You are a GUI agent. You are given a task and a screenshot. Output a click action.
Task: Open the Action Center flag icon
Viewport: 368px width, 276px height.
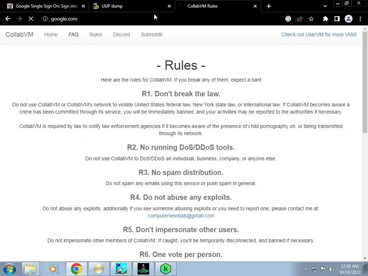tap(323, 269)
